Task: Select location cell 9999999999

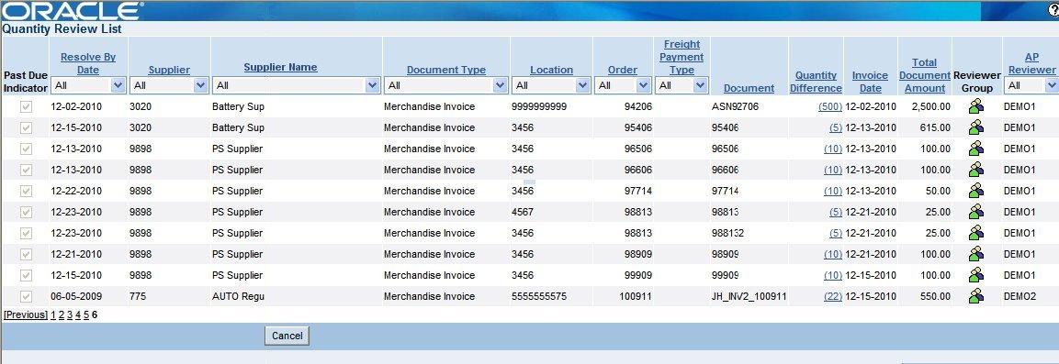Action: (x=539, y=106)
